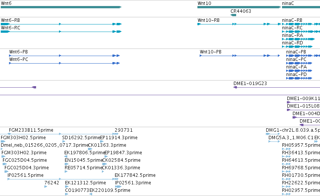The width and height of the screenshot is (320, 196).
Task: Select EST label RH02957.5prime
Action: coord(301,190)
